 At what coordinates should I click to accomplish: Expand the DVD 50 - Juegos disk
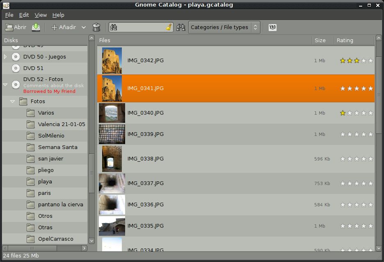pyautogui.click(x=5, y=57)
